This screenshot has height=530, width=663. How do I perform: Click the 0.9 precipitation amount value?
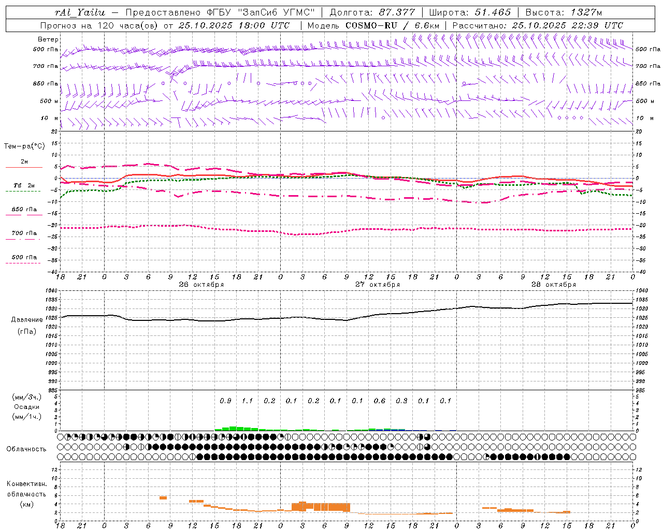coord(225,401)
